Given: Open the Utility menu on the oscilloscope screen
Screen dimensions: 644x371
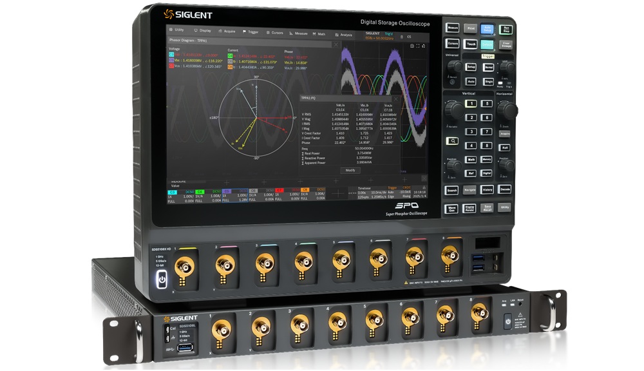Looking at the screenshot, I should pos(177,30).
